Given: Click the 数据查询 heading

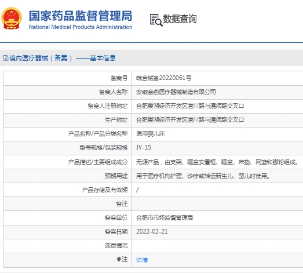Looking at the screenshot, I should point(180,19).
